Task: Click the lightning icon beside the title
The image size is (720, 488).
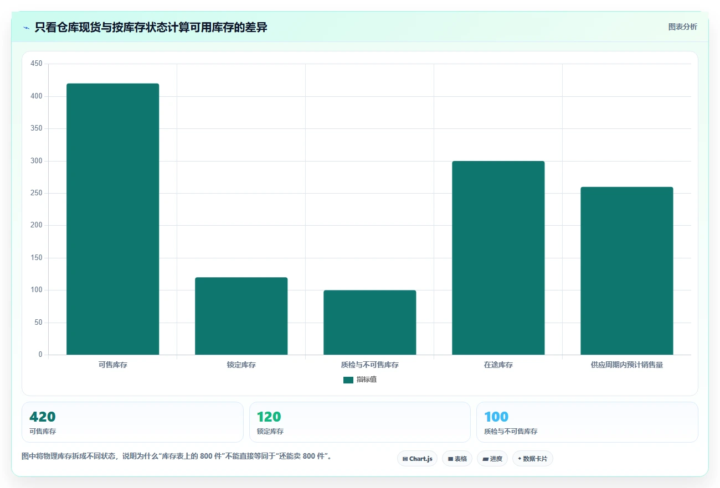Action: (x=27, y=27)
